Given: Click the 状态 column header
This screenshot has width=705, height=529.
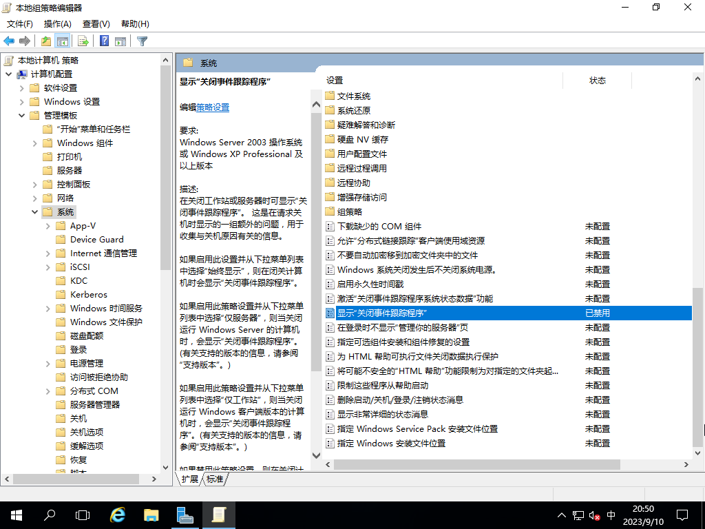Looking at the screenshot, I should [x=597, y=81].
